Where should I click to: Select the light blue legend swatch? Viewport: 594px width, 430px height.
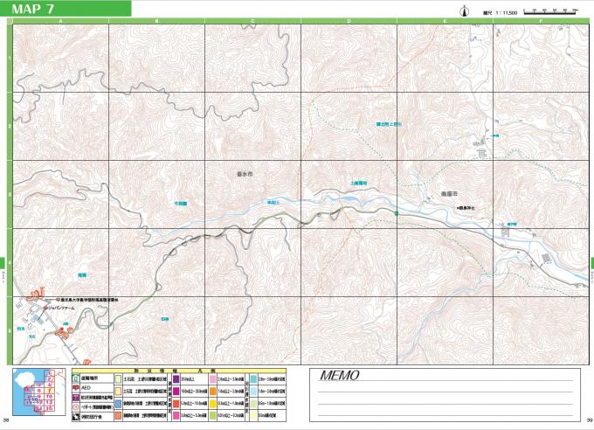pyautogui.click(x=253, y=391)
